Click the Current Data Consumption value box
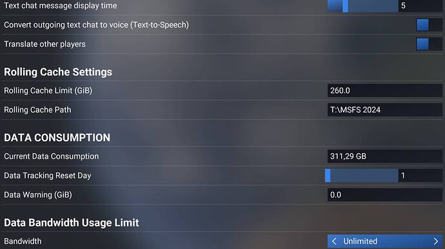The height and width of the screenshot is (249, 445). [x=385, y=157]
